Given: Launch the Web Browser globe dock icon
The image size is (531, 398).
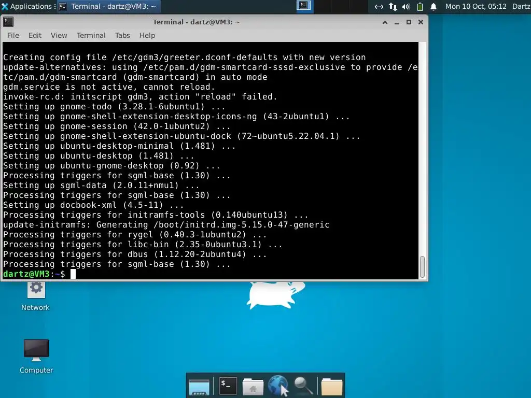Looking at the screenshot, I should tap(278, 386).
